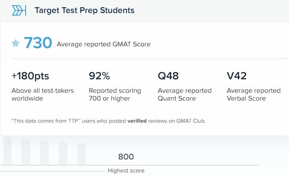Select the Target Test Prep Students heading
Image resolution: width=289 pixels, height=176 pixels.
[84, 10]
